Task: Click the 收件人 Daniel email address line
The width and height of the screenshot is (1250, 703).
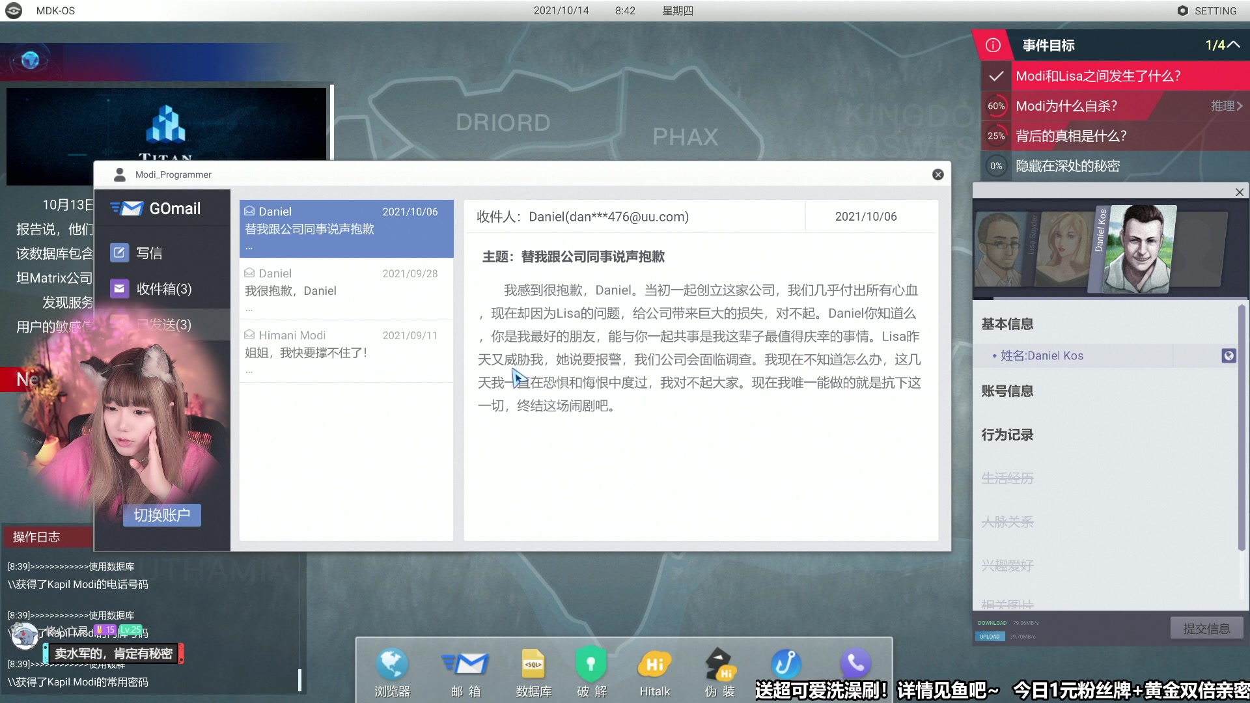Action: tap(583, 216)
